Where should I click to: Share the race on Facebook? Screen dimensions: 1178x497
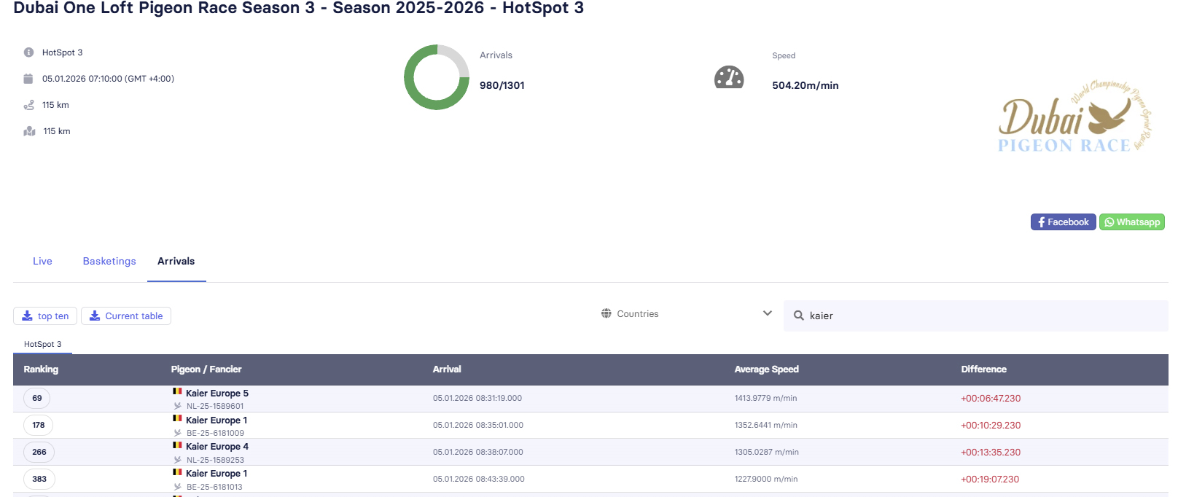tap(1063, 222)
